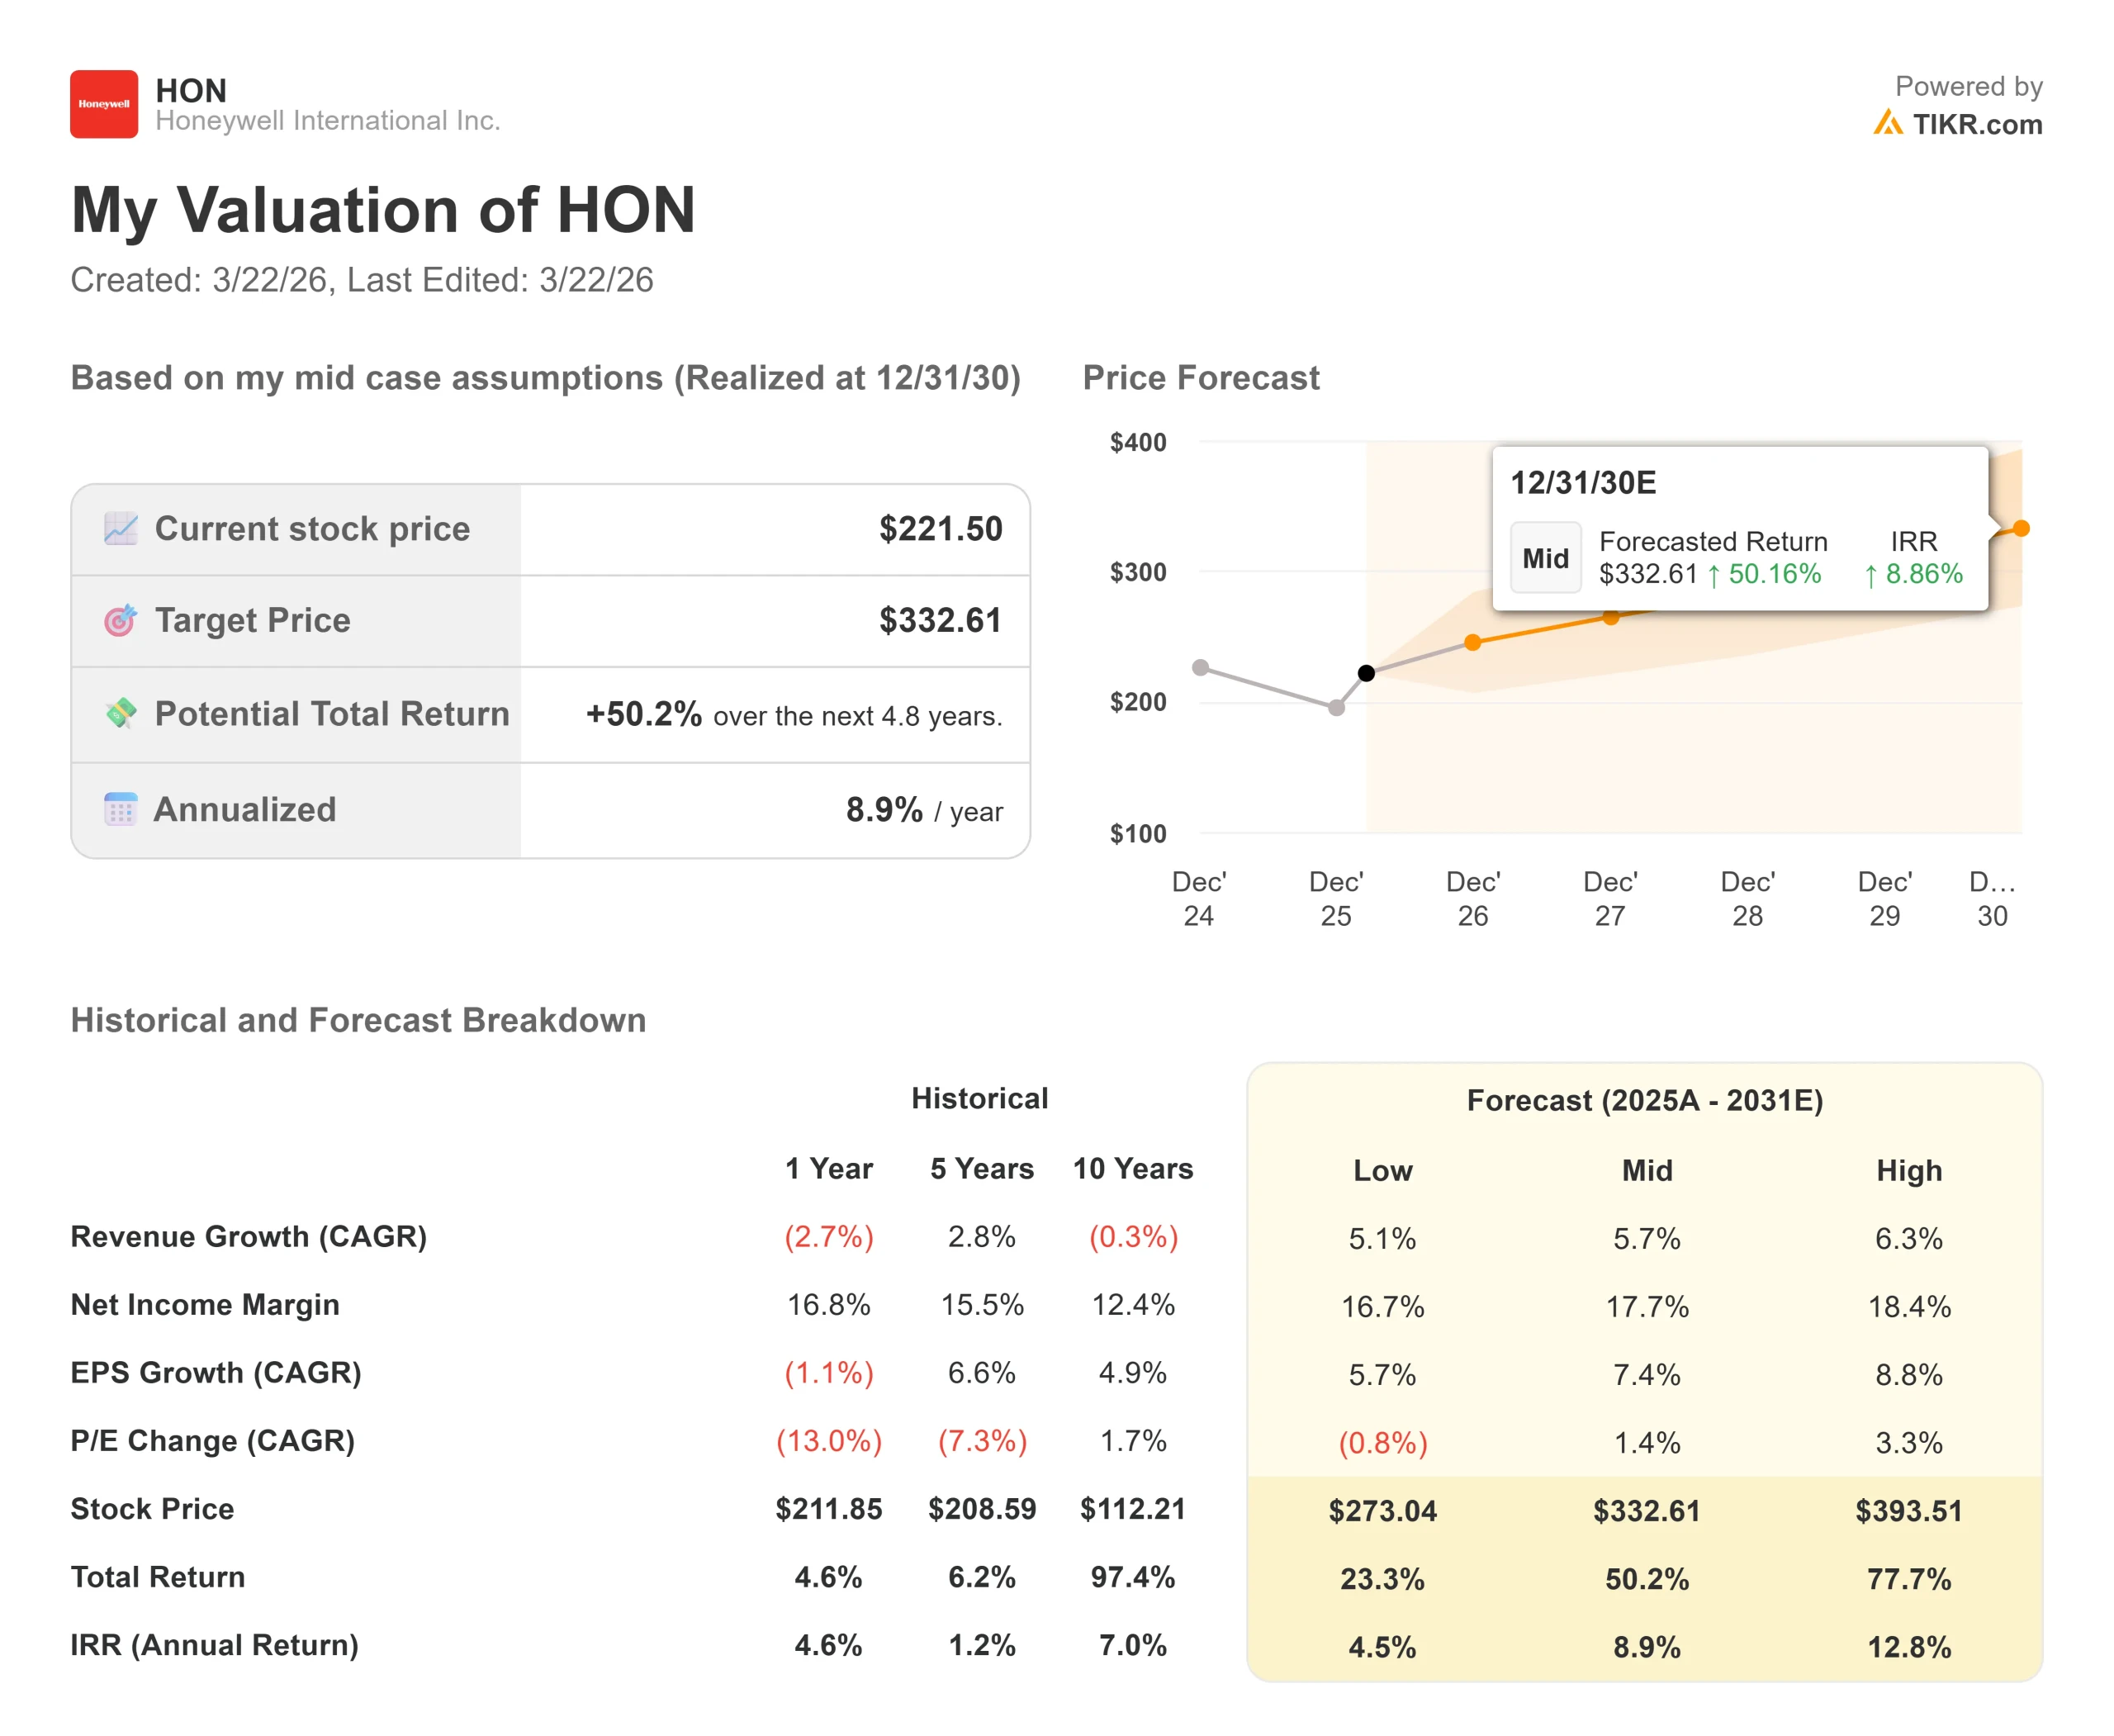
Task: Click the Mid forecast stock price $332.61 cell
Action: pyautogui.click(x=1646, y=1510)
